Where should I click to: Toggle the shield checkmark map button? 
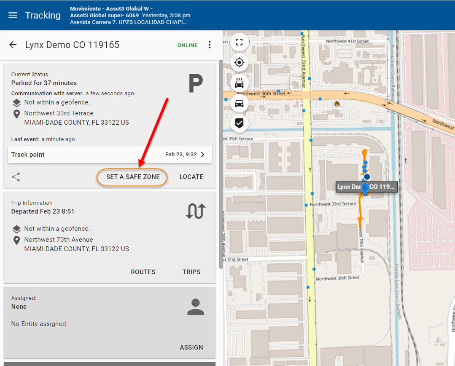(x=239, y=123)
